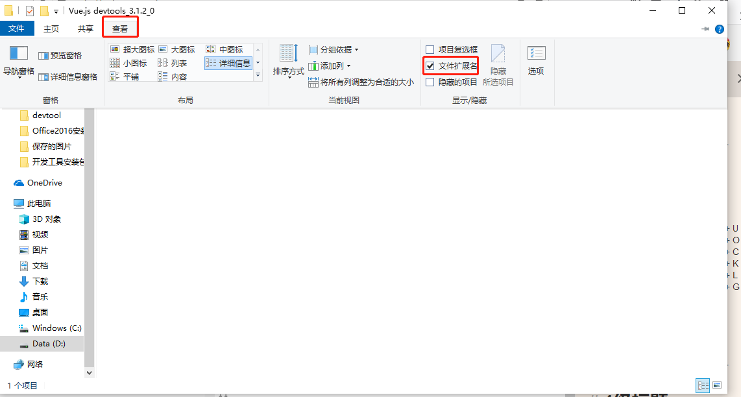Open the 添加列 dropdown
This screenshot has height=397, width=741.
(330, 66)
